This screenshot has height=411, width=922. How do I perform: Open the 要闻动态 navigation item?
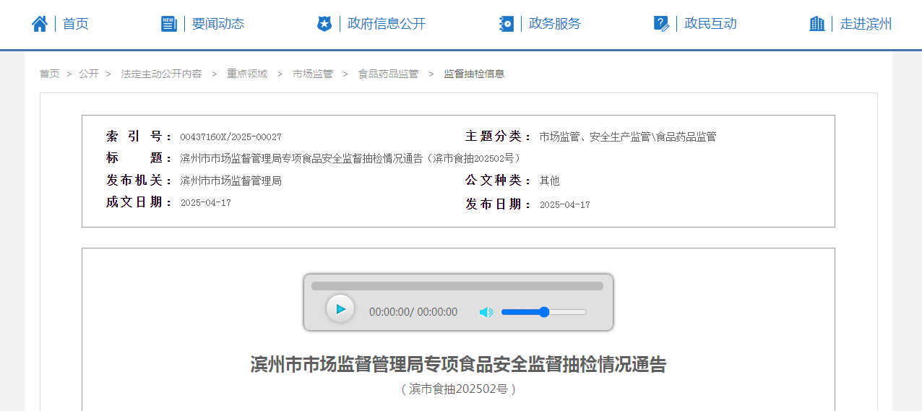pos(218,24)
